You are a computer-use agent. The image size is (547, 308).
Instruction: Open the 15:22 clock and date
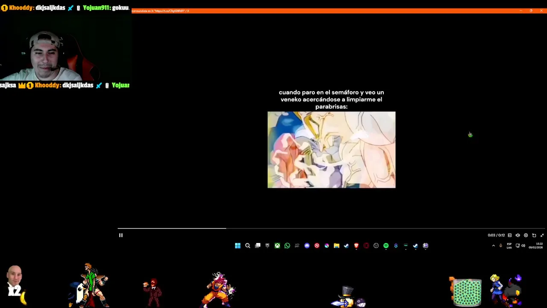536,246
